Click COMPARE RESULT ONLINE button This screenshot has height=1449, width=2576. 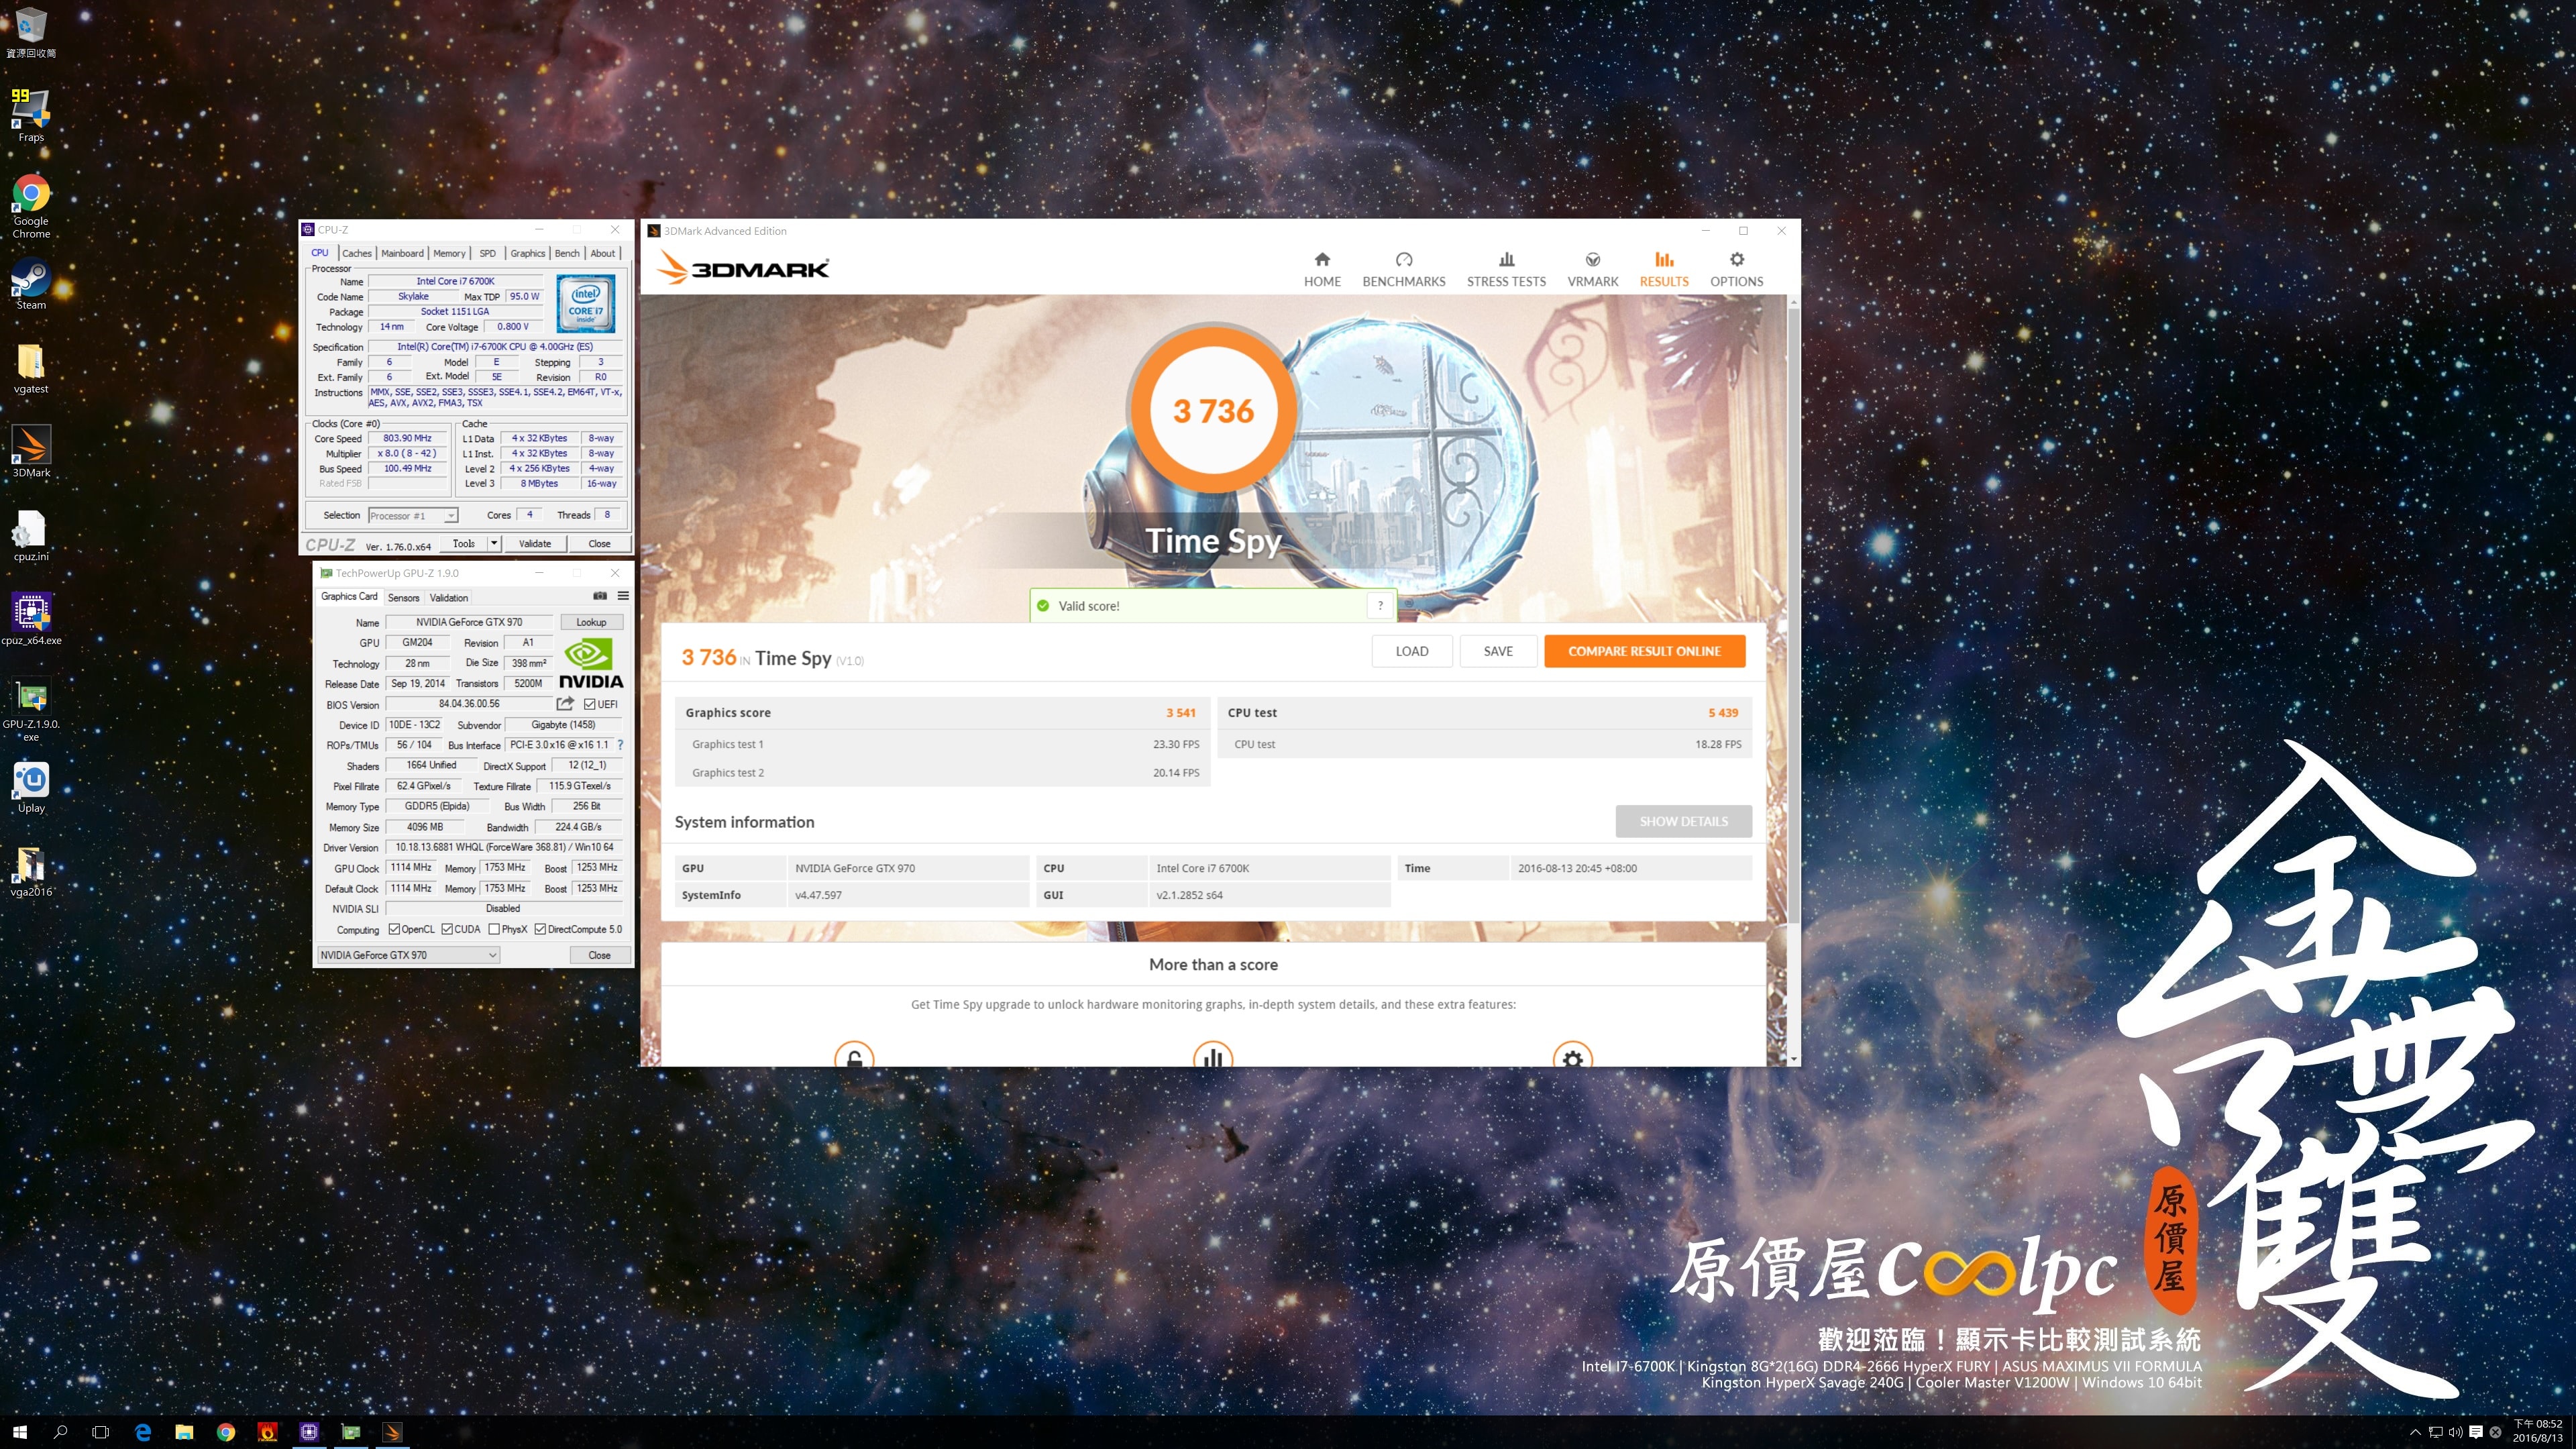click(x=1644, y=651)
